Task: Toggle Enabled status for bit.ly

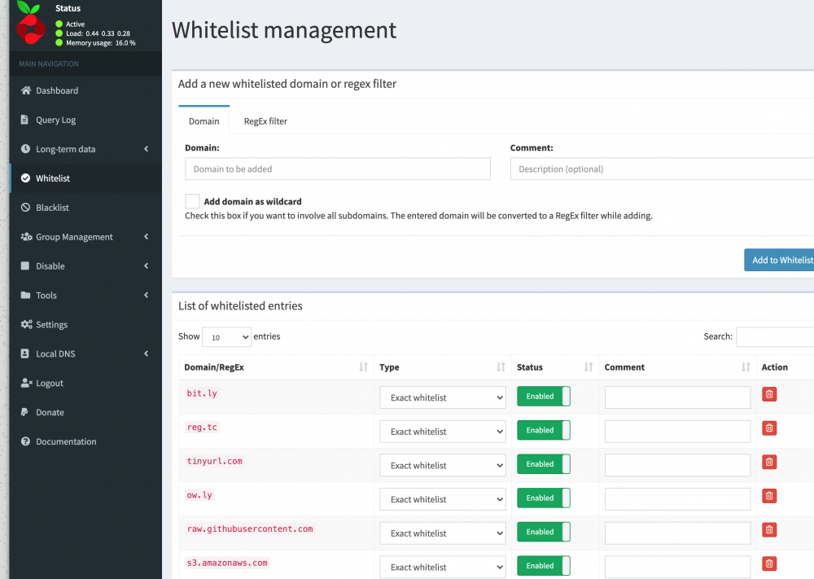Action: coord(544,397)
